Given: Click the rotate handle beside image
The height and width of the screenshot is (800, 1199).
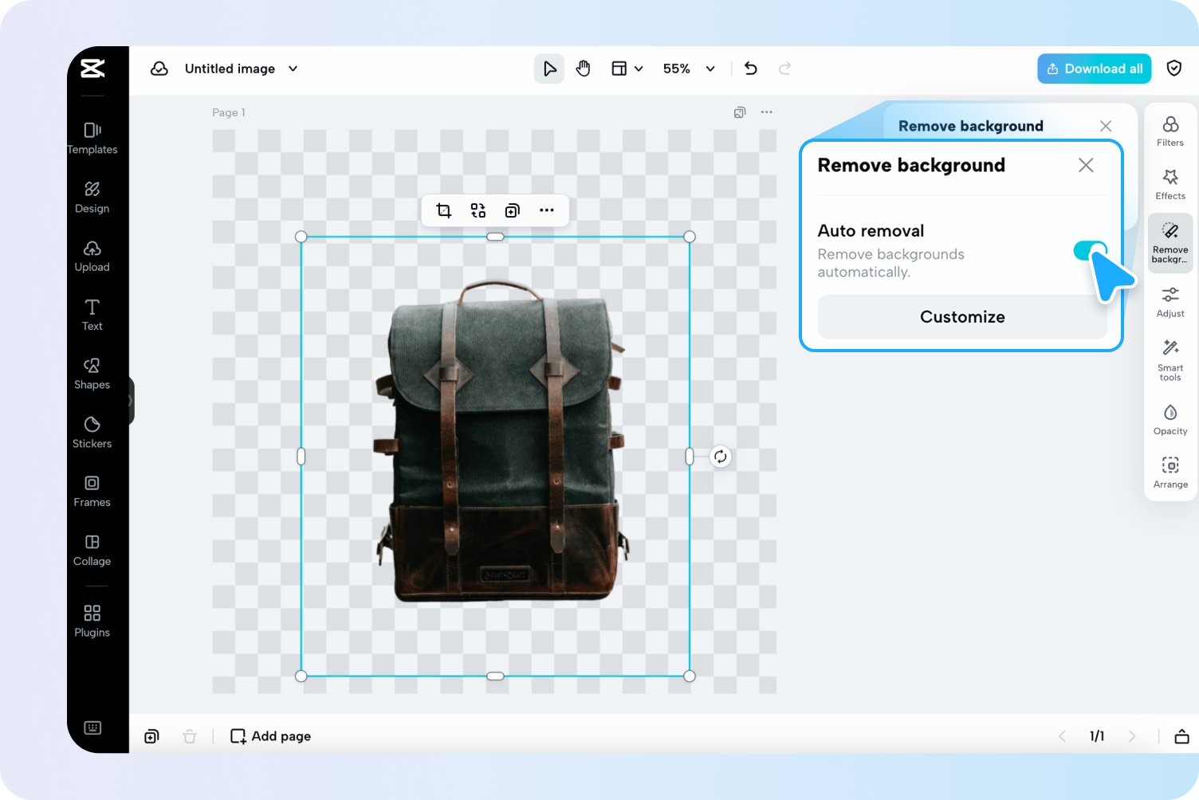Looking at the screenshot, I should point(720,457).
